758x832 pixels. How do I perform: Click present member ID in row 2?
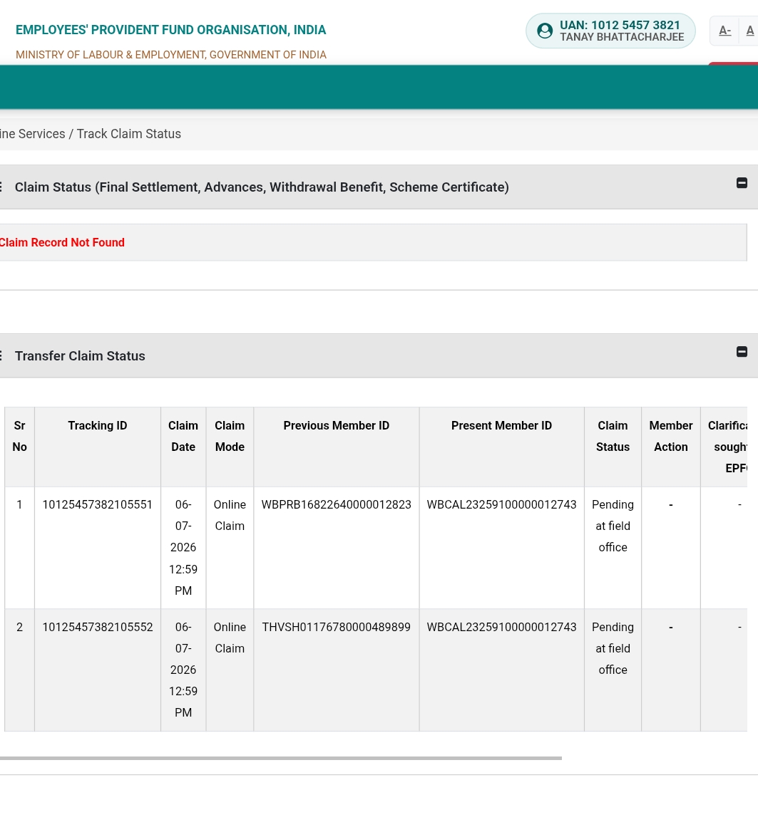click(x=501, y=627)
